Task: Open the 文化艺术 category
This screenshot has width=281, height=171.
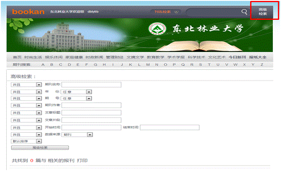Action: [x=217, y=57]
